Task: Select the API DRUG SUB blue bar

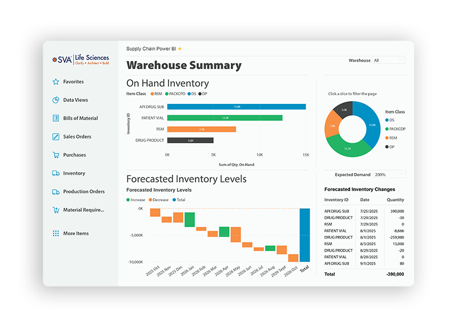Action: 236,107
